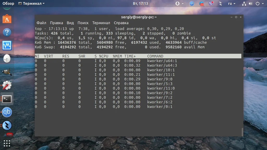267x150 pixels.
Task: Expand the ru keyboard layout dropdown
Action: [x=232, y=4]
